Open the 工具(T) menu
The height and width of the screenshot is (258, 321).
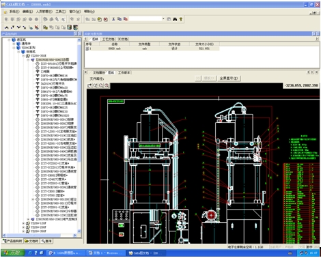click(61, 12)
